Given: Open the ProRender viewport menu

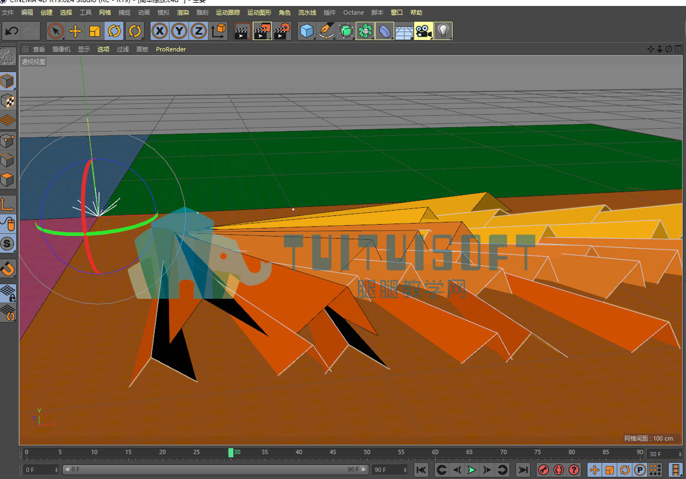Looking at the screenshot, I should coord(171,49).
